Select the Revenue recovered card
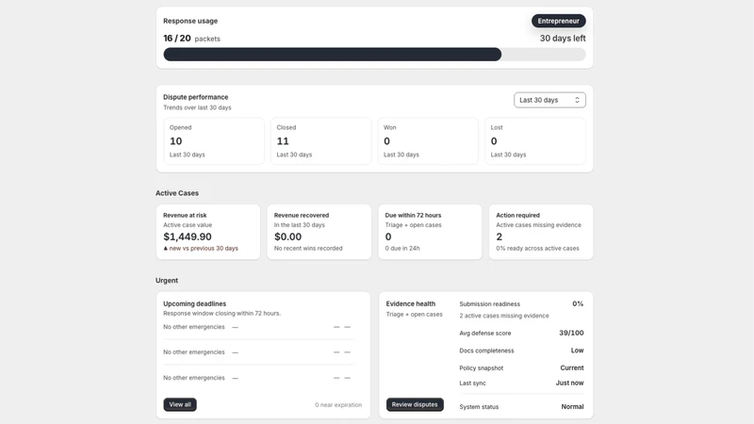The image size is (754, 424). (320, 232)
